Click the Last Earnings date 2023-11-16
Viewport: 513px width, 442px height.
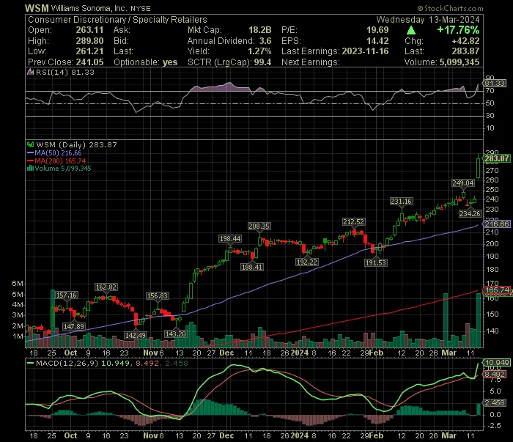coord(366,51)
